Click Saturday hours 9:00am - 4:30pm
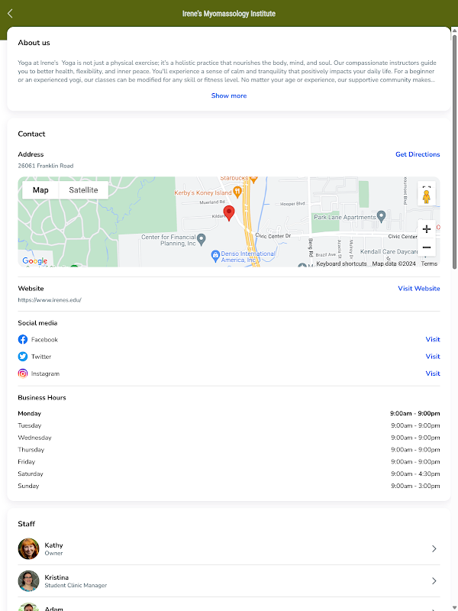458x611 pixels. point(415,474)
